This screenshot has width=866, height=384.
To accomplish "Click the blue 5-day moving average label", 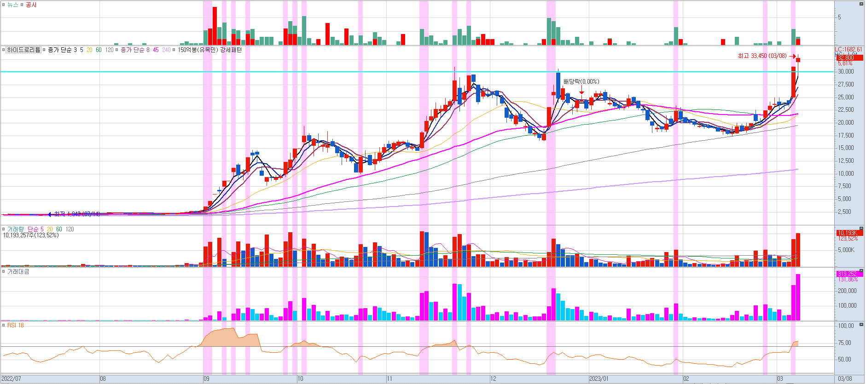I will (81, 50).
